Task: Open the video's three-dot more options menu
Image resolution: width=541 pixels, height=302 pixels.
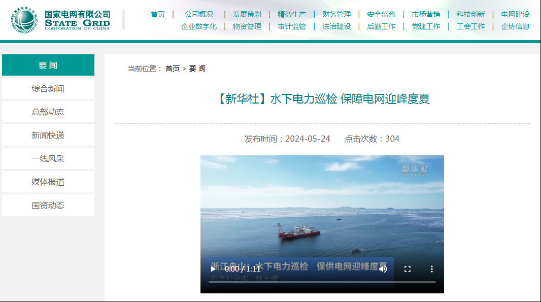Action: coord(431,269)
